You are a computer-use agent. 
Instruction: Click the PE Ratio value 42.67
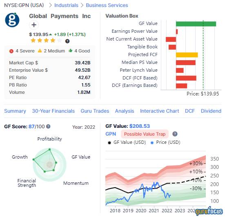pos(84,77)
